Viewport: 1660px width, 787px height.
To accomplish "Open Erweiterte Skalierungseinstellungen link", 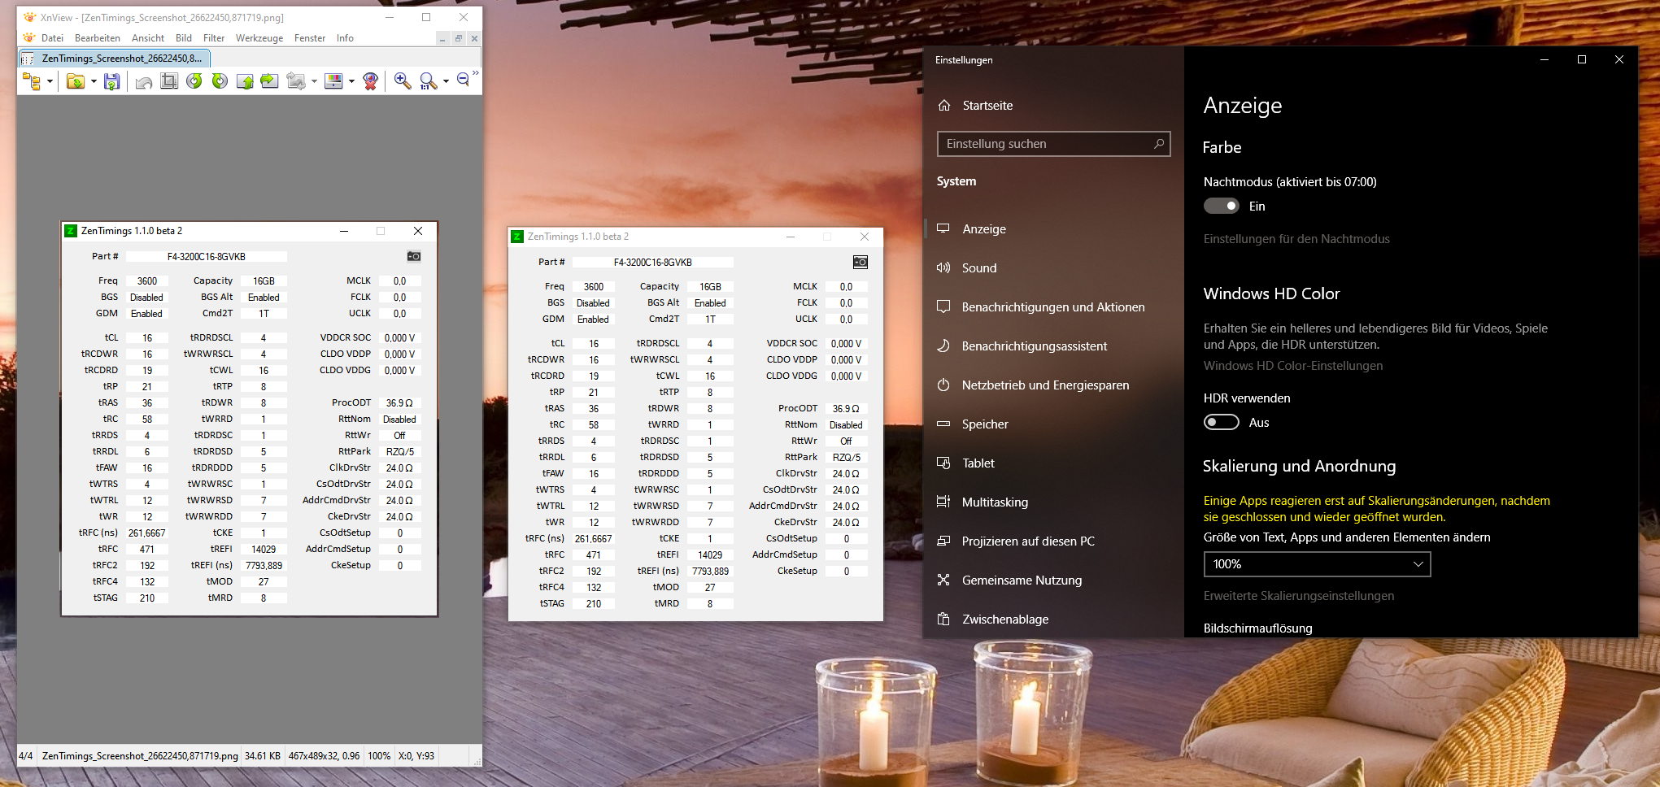I will (x=1299, y=596).
